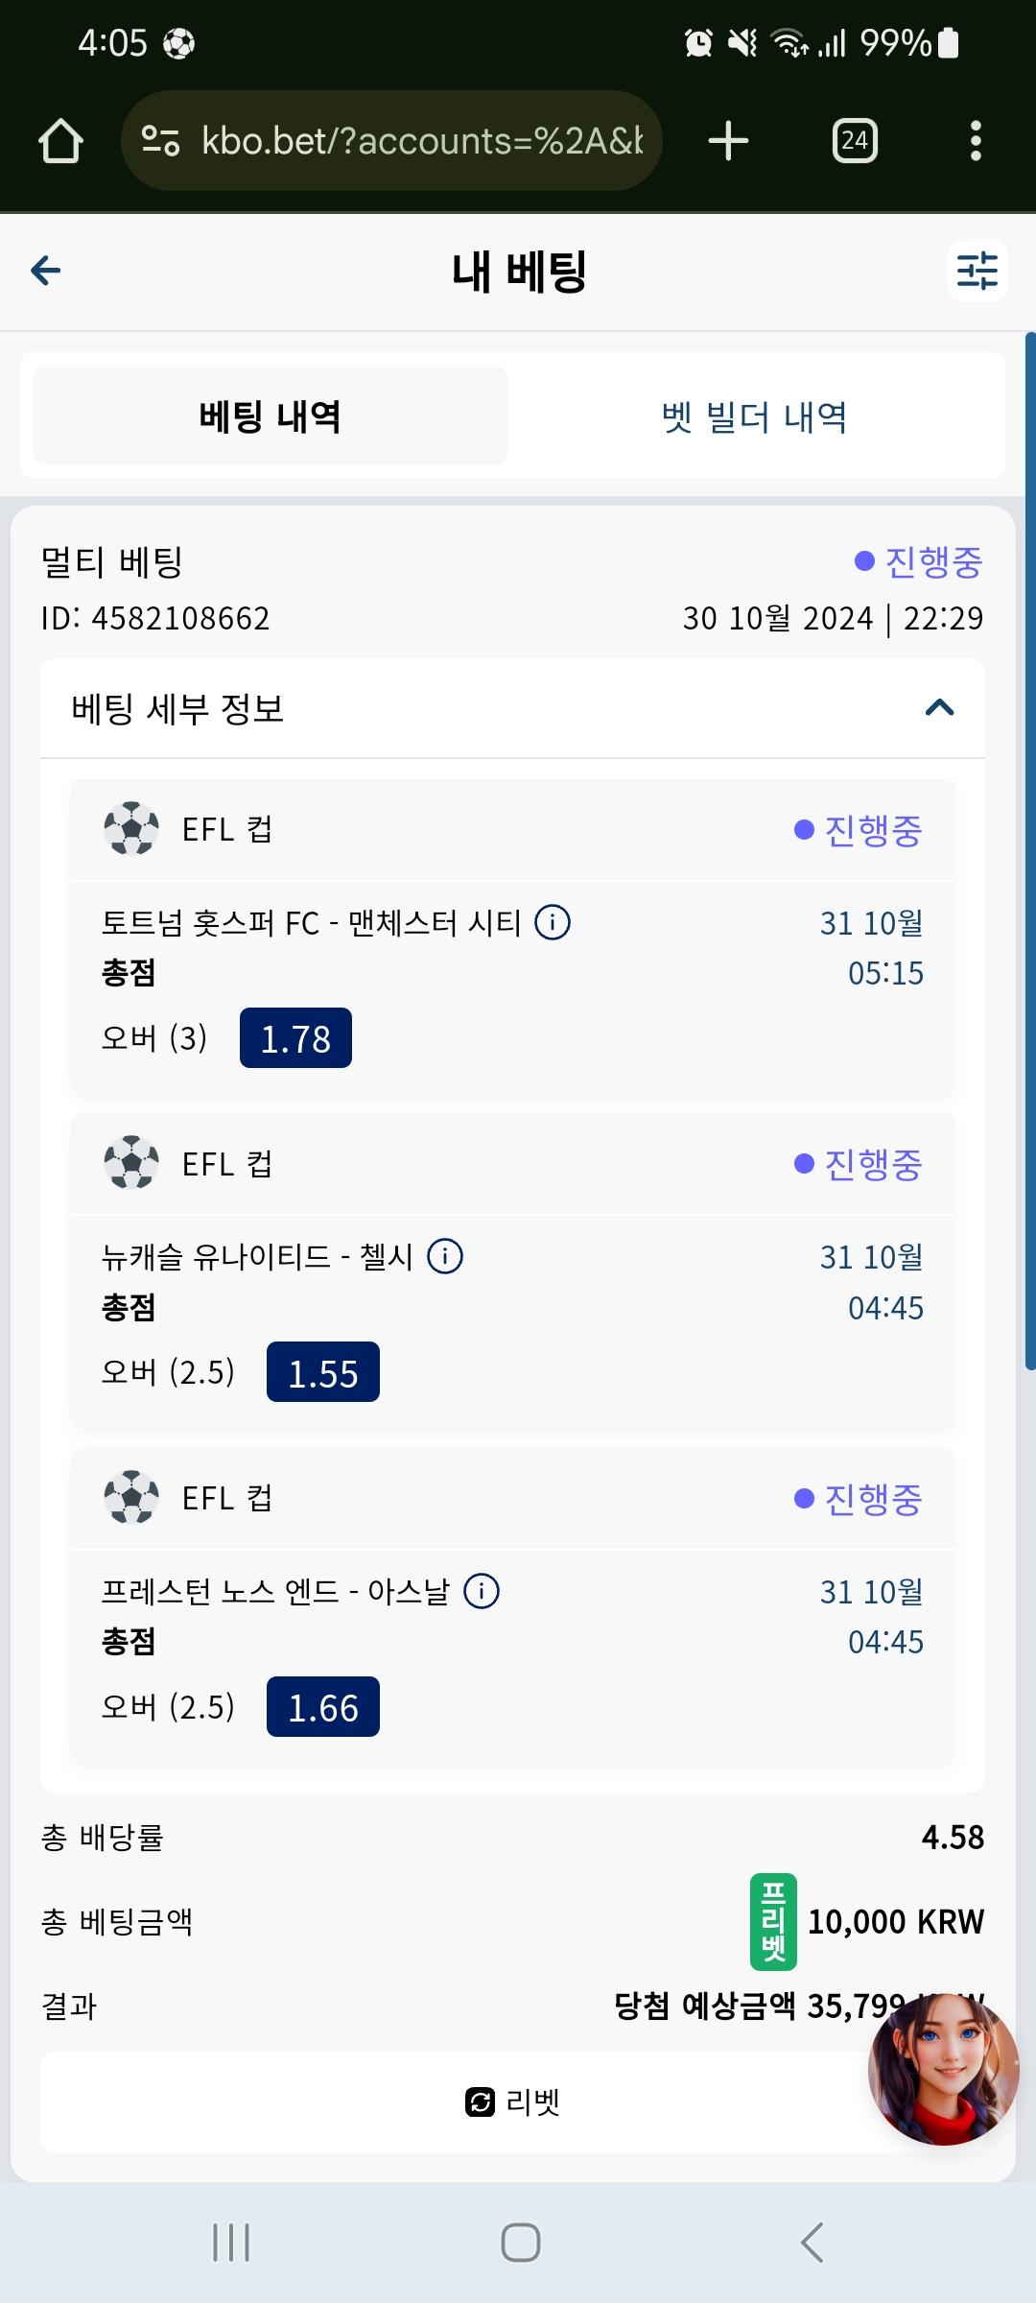Open the browser three-dot menu
Viewport: 1036px width, 2303px height.
click(x=976, y=141)
